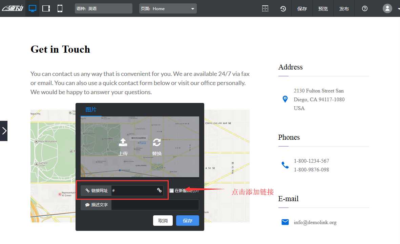Click the user avatar icon
Image resolution: width=400 pixels, height=244 pixels.
(x=387, y=8)
